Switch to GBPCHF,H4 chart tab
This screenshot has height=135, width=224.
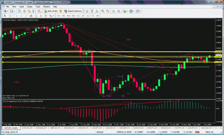click(55, 128)
